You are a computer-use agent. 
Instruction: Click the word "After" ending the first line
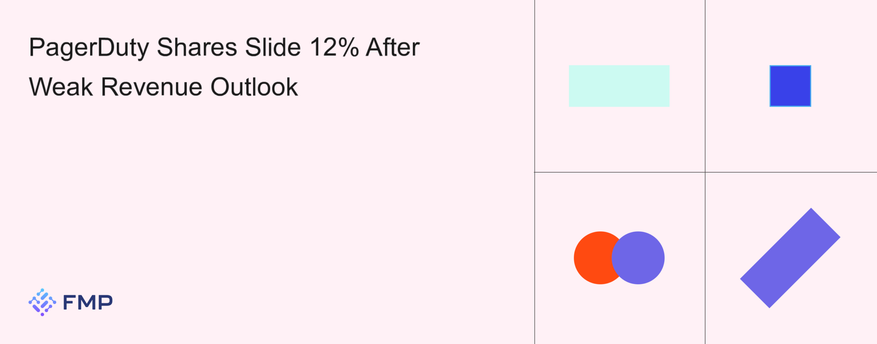click(393, 47)
